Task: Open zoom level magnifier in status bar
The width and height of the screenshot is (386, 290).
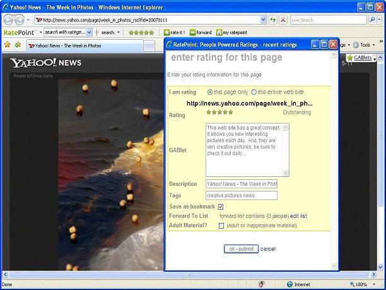Action: [352, 284]
